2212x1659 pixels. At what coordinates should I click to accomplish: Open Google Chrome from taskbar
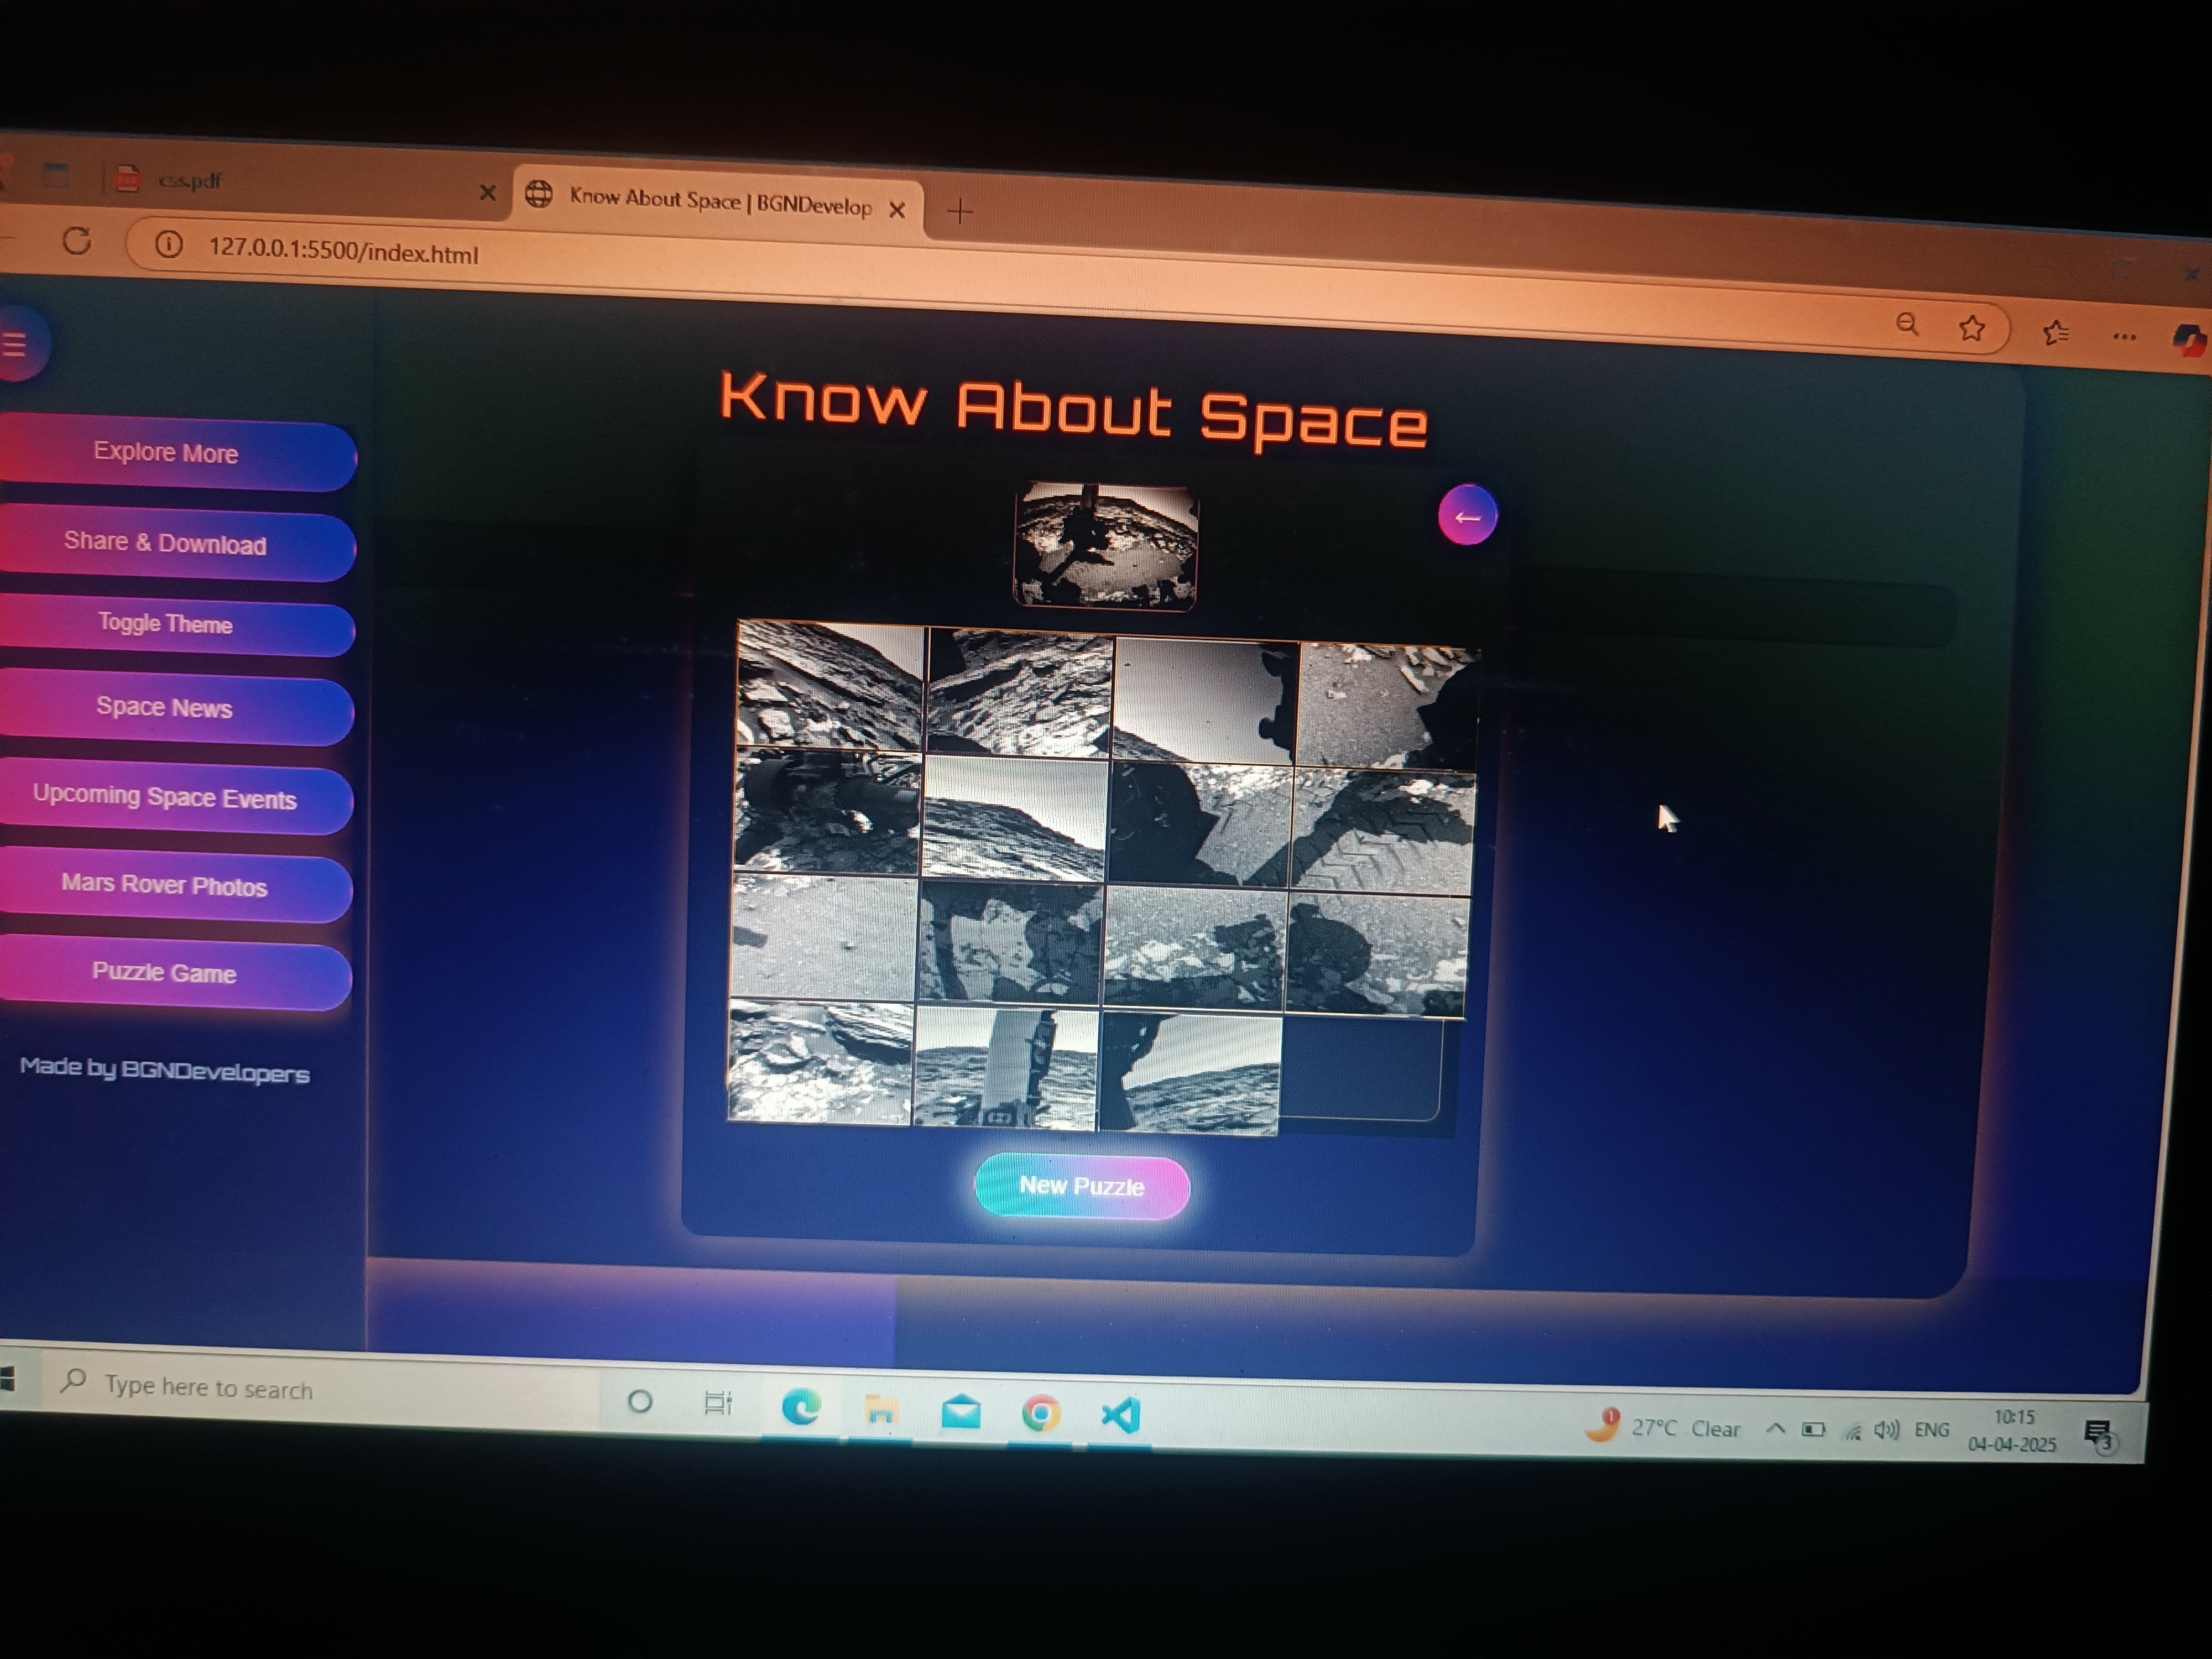(1041, 1413)
